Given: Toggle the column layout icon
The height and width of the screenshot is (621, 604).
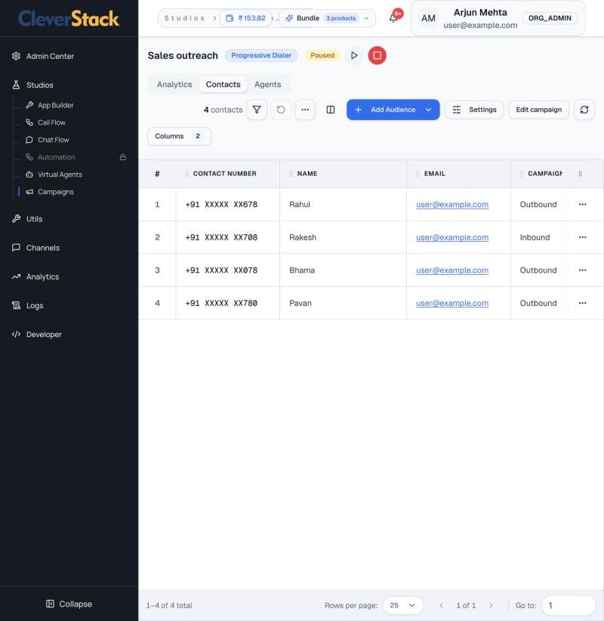Looking at the screenshot, I should click(x=331, y=110).
